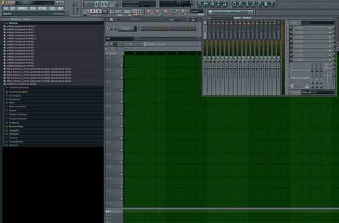Open the 'All' channel filter dropdown
339x223 pixels.
pyautogui.click(x=120, y=39)
